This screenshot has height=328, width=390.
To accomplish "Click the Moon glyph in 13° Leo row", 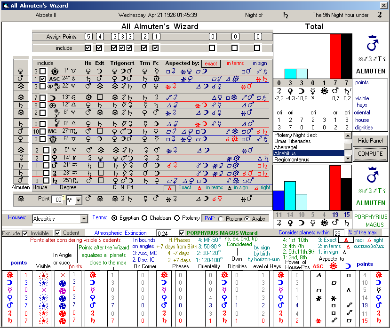I will pyautogui.click(x=53, y=97).
